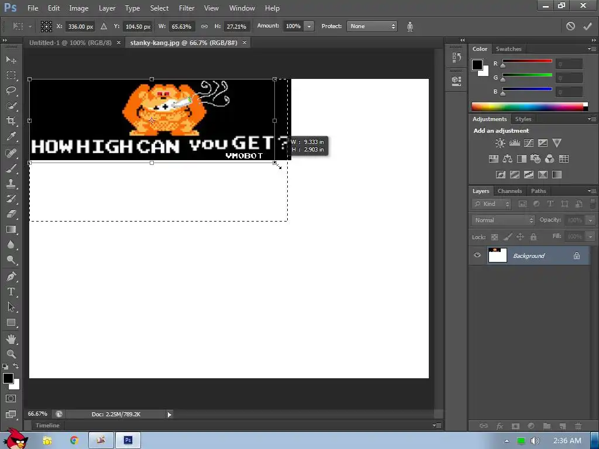Select the Hand tool
This screenshot has height=449, width=599.
click(11, 339)
